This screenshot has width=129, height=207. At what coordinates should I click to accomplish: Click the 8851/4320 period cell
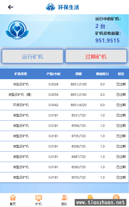79,105
